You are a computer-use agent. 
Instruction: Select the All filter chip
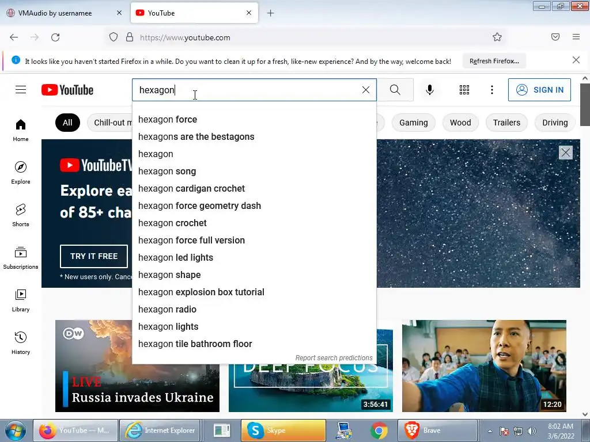click(68, 123)
